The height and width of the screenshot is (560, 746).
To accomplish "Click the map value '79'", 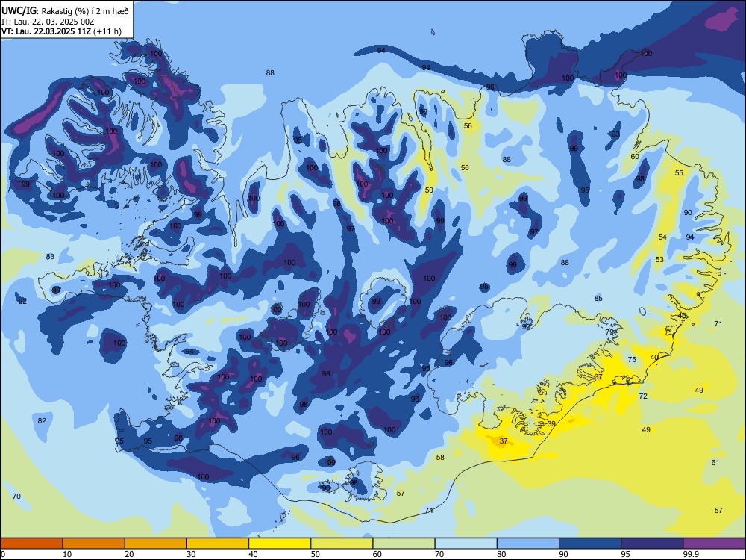I will 609,332.
